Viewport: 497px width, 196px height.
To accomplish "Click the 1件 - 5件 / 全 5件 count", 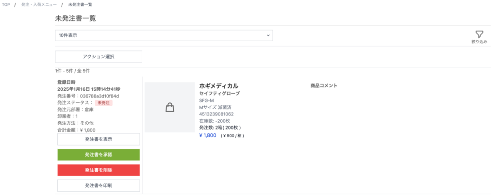I will 72,71.
